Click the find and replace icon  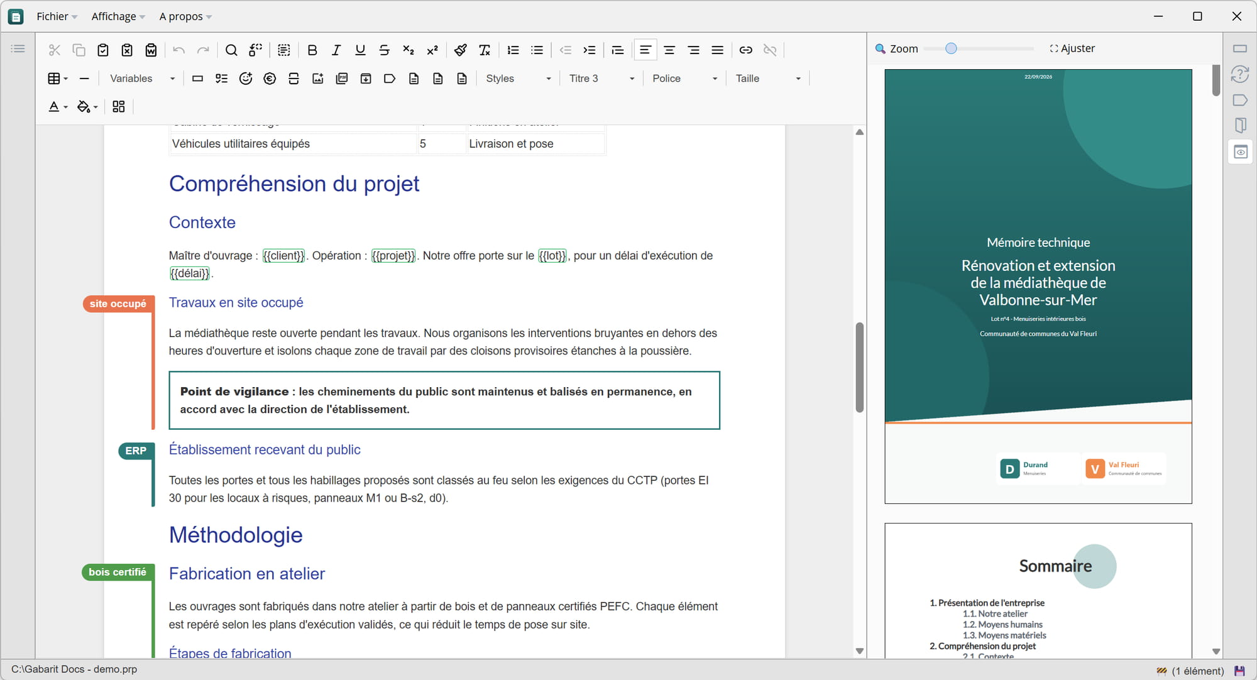[255, 50]
